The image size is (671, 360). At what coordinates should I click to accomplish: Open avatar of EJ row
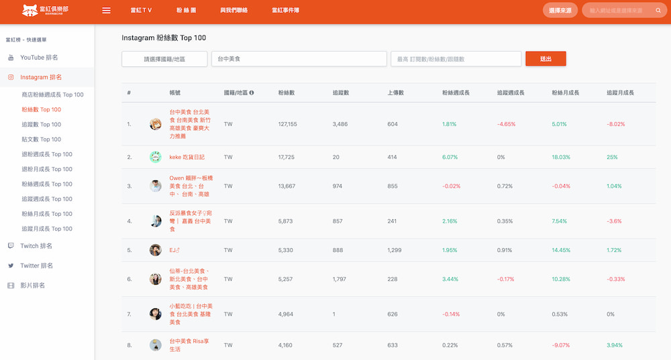point(156,250)
